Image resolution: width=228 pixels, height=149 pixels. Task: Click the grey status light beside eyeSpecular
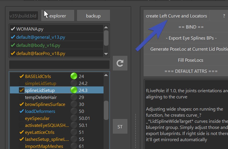pyautogui.click(x=74, y=118)
